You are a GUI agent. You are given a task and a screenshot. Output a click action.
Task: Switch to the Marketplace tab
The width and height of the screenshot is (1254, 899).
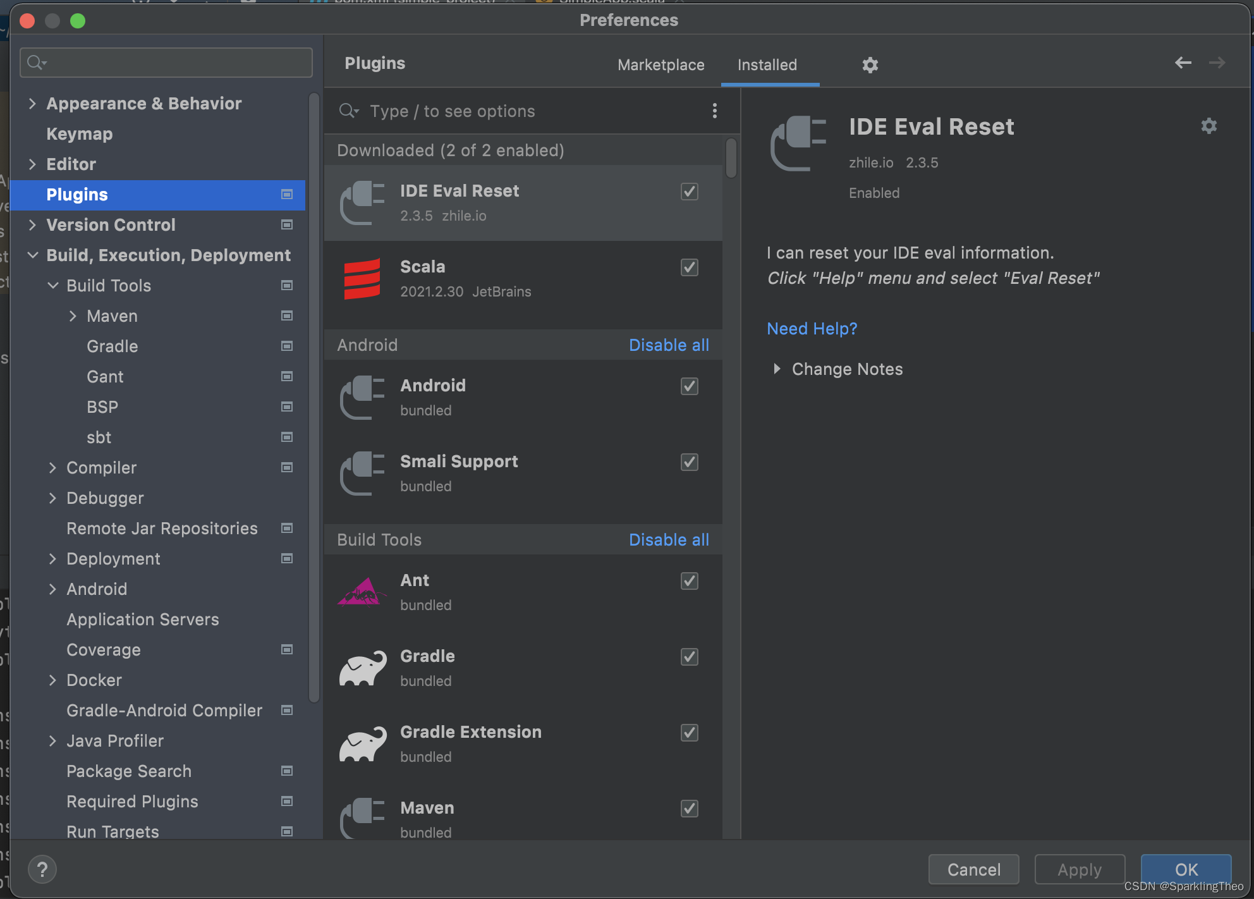coord(660,65)
